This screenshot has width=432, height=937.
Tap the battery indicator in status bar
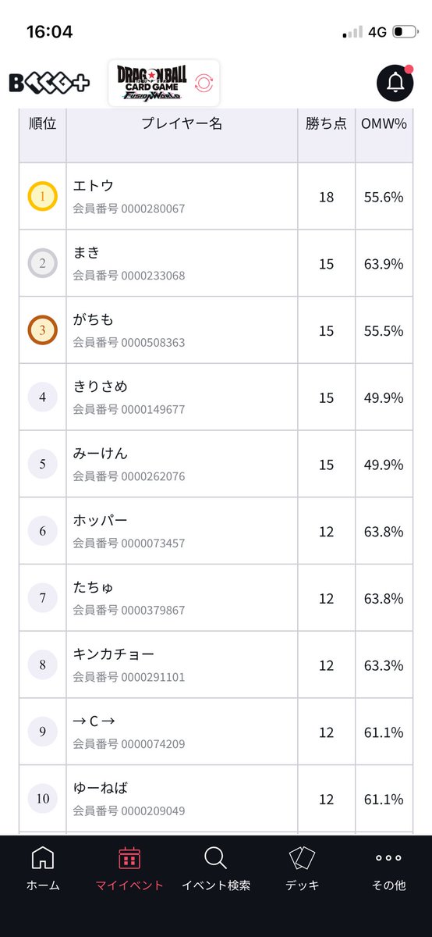coord(405,32)
